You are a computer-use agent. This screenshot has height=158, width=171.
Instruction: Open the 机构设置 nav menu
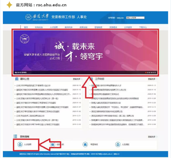[39, 27]
